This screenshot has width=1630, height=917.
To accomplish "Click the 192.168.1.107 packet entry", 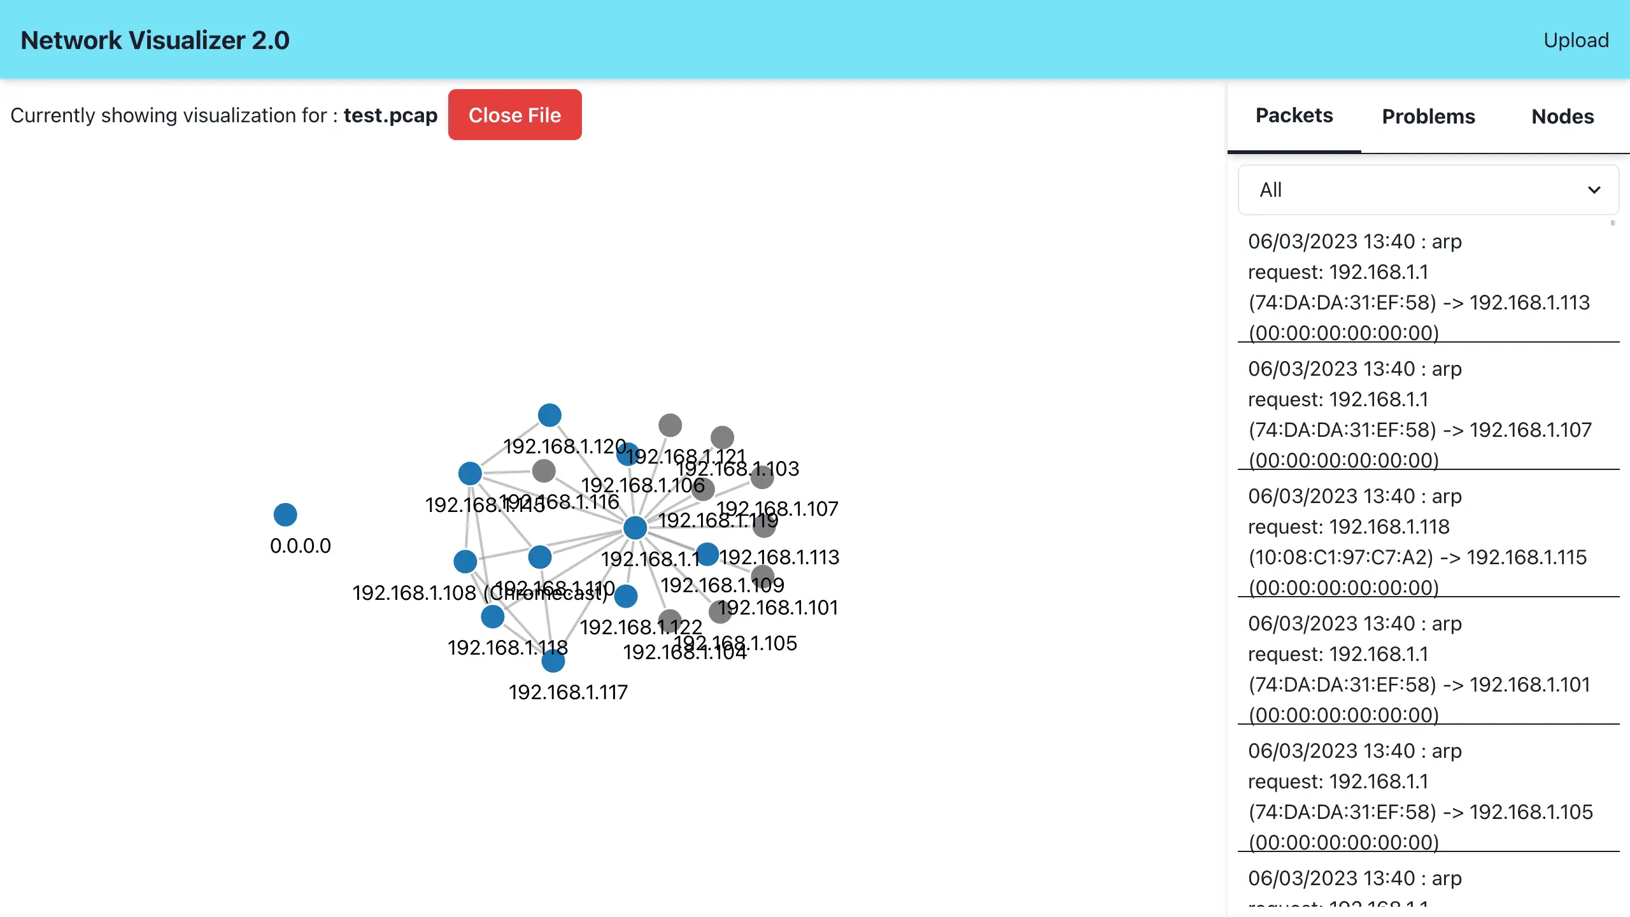I will [x=1422, y=415].
